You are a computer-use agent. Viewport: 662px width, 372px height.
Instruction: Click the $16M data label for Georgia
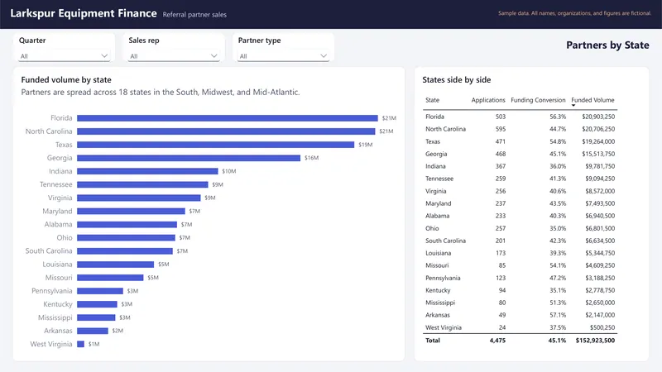(312, 158)
